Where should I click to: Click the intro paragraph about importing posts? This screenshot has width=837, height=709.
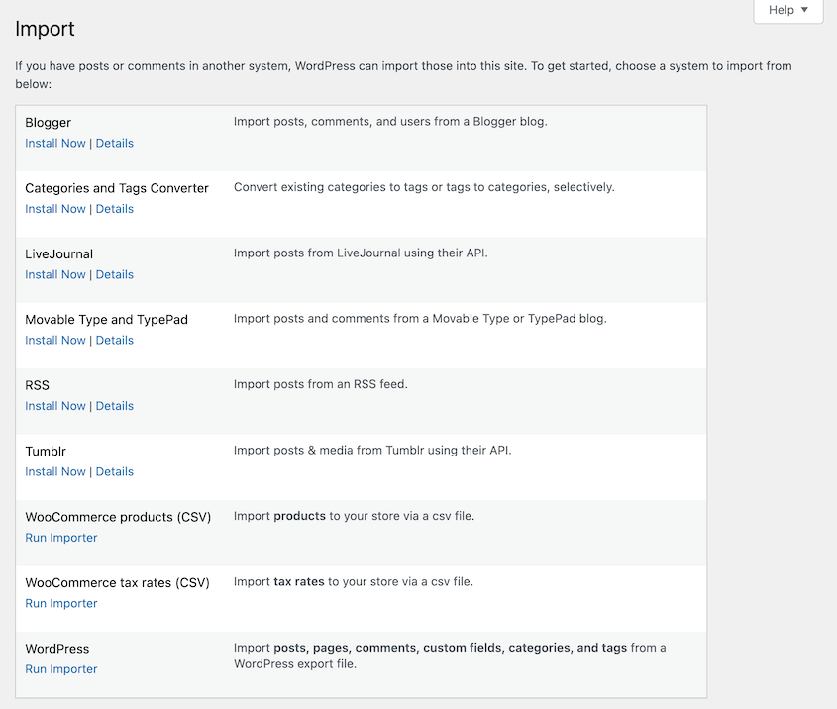coord(403,74)
